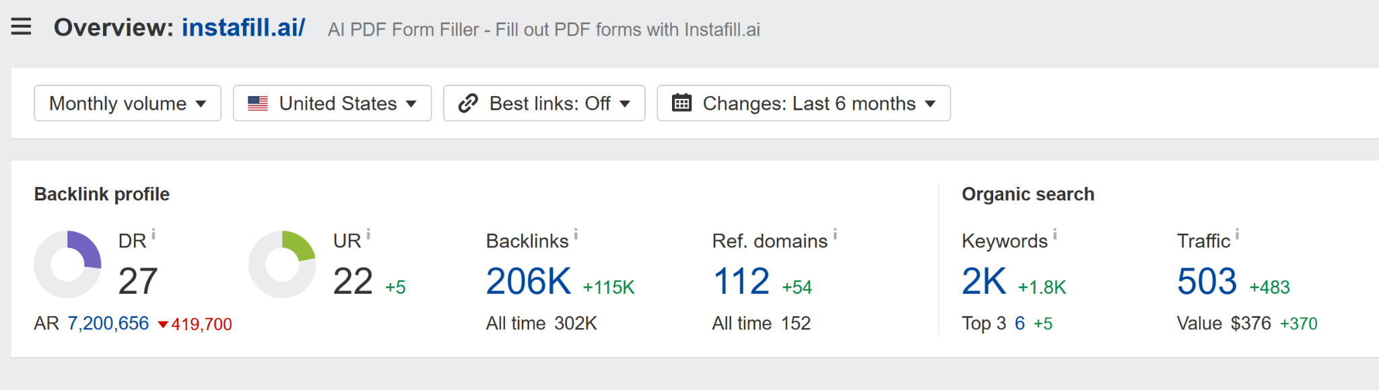Click the 419,700 AR change
This screenshot has width=1379, height=390.
[201, 324]
